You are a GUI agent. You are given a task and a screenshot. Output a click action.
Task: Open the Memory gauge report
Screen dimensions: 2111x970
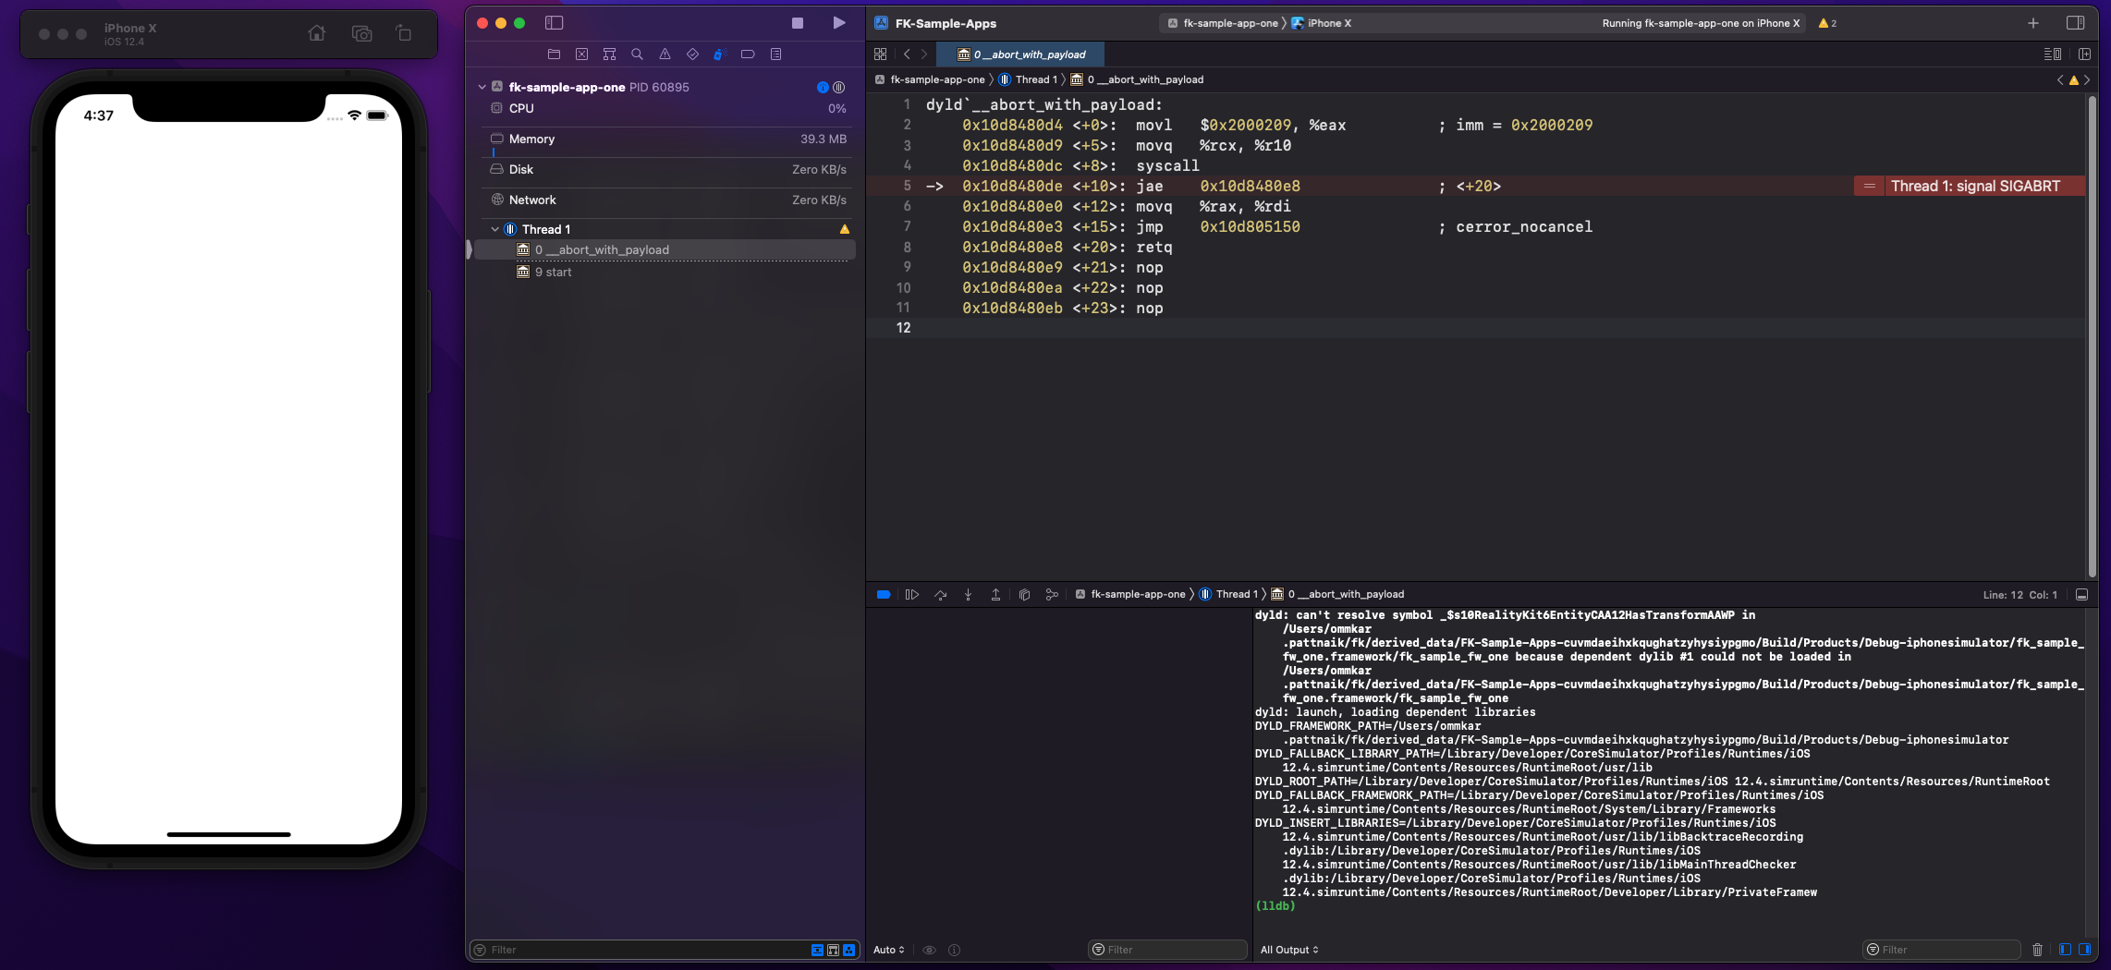pos(531,139)
